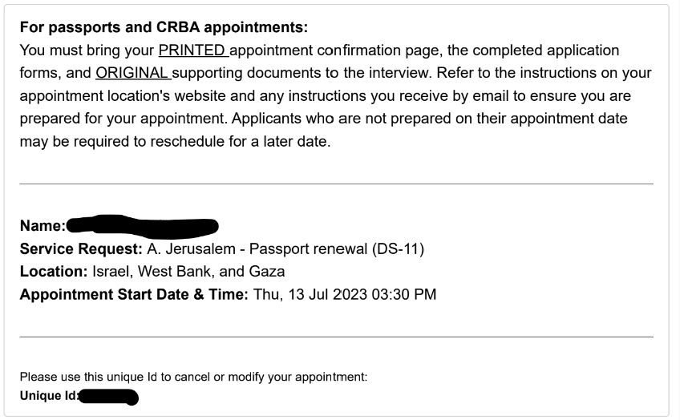This screenshot has height=420, width=680.
Task: Click the cancel or modify your appointment sentence
Action: click(x=193, y=377)
